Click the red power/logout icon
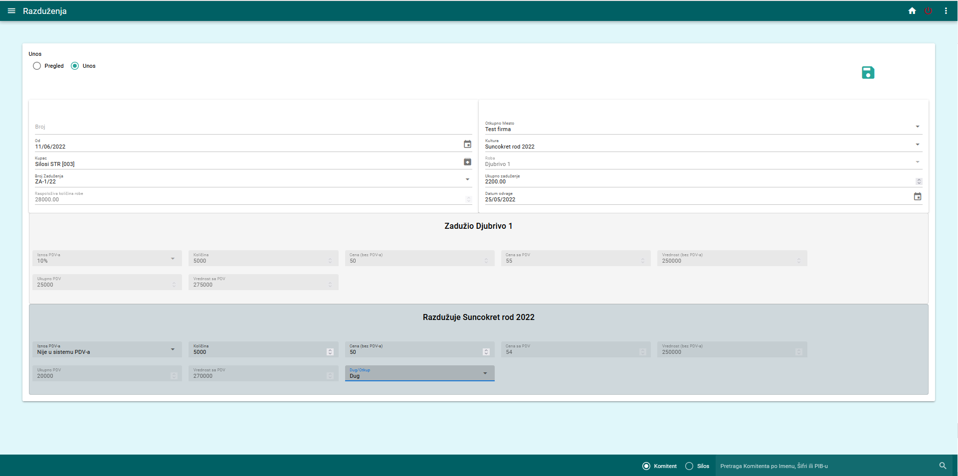Viewport: 958px width, 476px height. [x=928, y=10]
